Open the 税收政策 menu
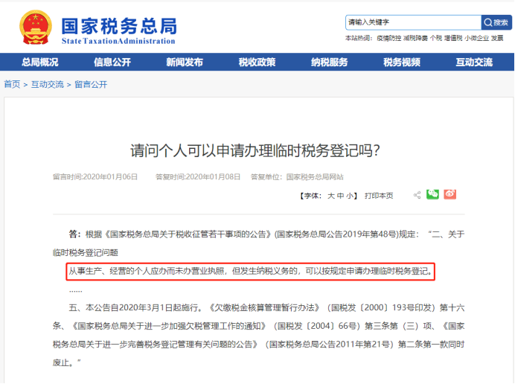The width and height of the screenshot is (515, 384). tap(257, 62)
